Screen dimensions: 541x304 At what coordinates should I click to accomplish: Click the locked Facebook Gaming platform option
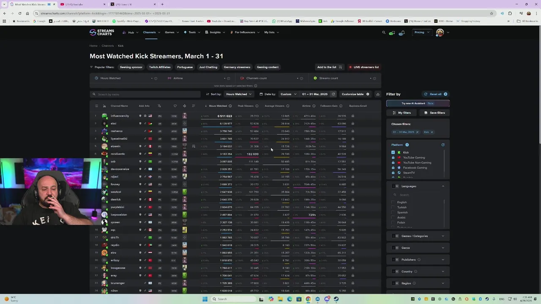click(415, 168)
